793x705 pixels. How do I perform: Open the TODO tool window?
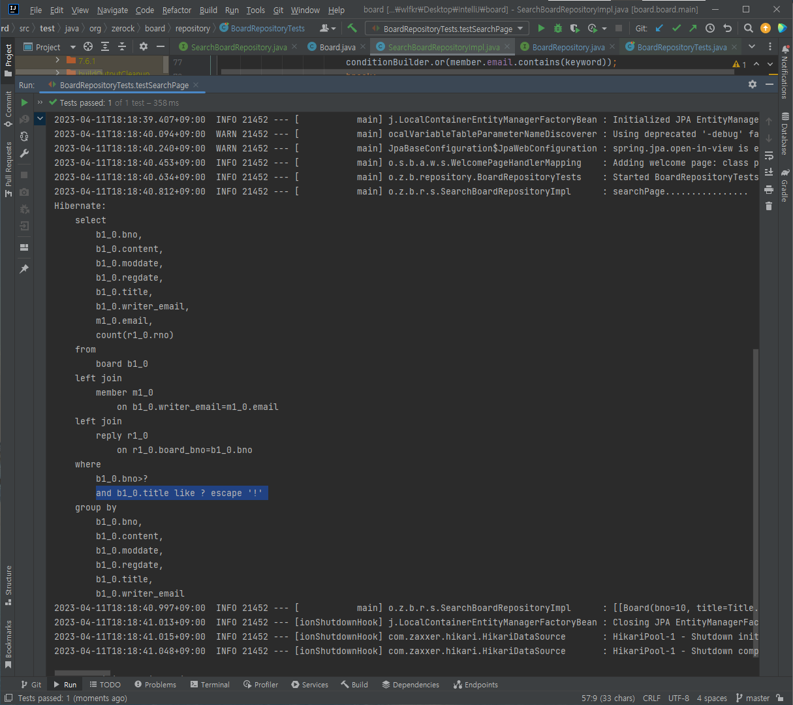pos(104,684)
